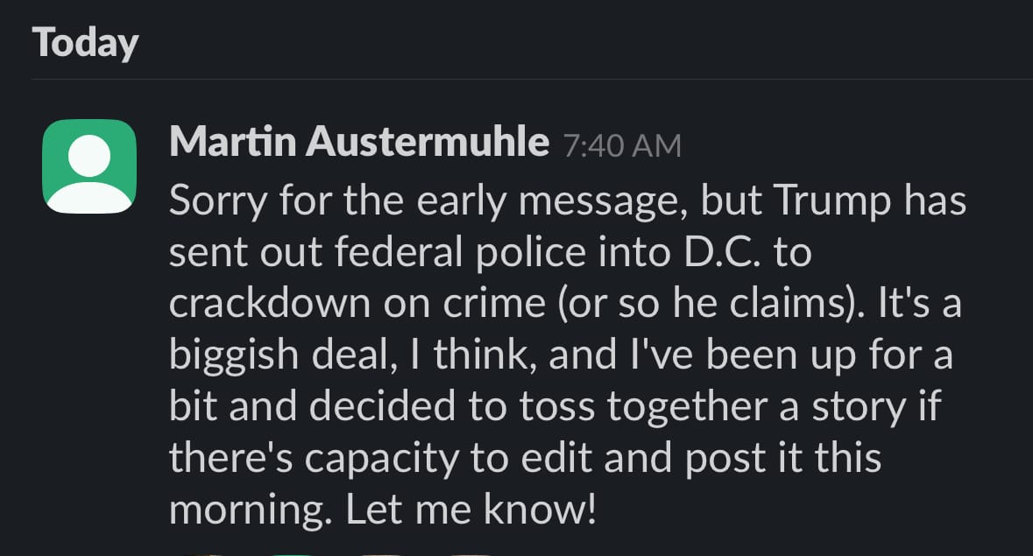Click the word "crackdown" in the message

(270, 303)
